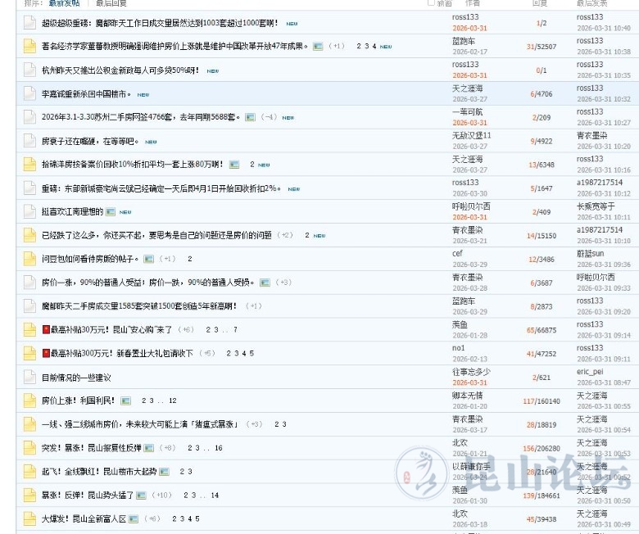Image resolution: width=639 pixels, height=534 pixels.
Task: Sort threads by 最后回复
Action: [x=111, y=3]
